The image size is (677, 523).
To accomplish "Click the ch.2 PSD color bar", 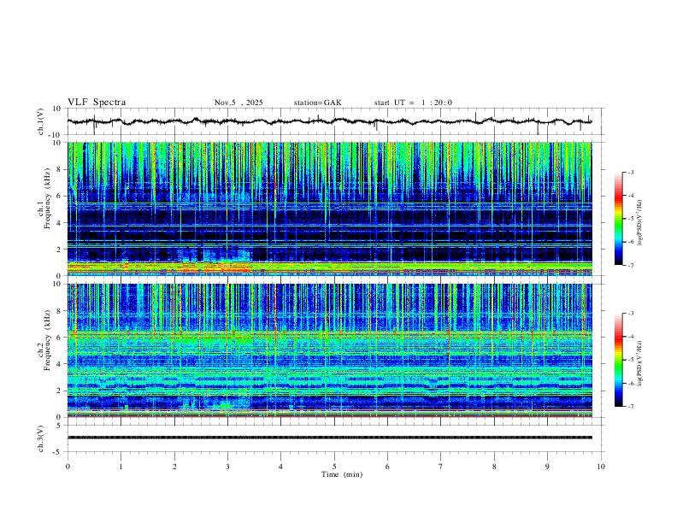I will pyautogui.click(x=618, y=360).
